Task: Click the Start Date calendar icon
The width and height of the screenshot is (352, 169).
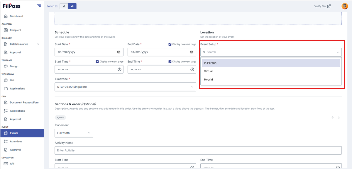Action: [119, 52]
